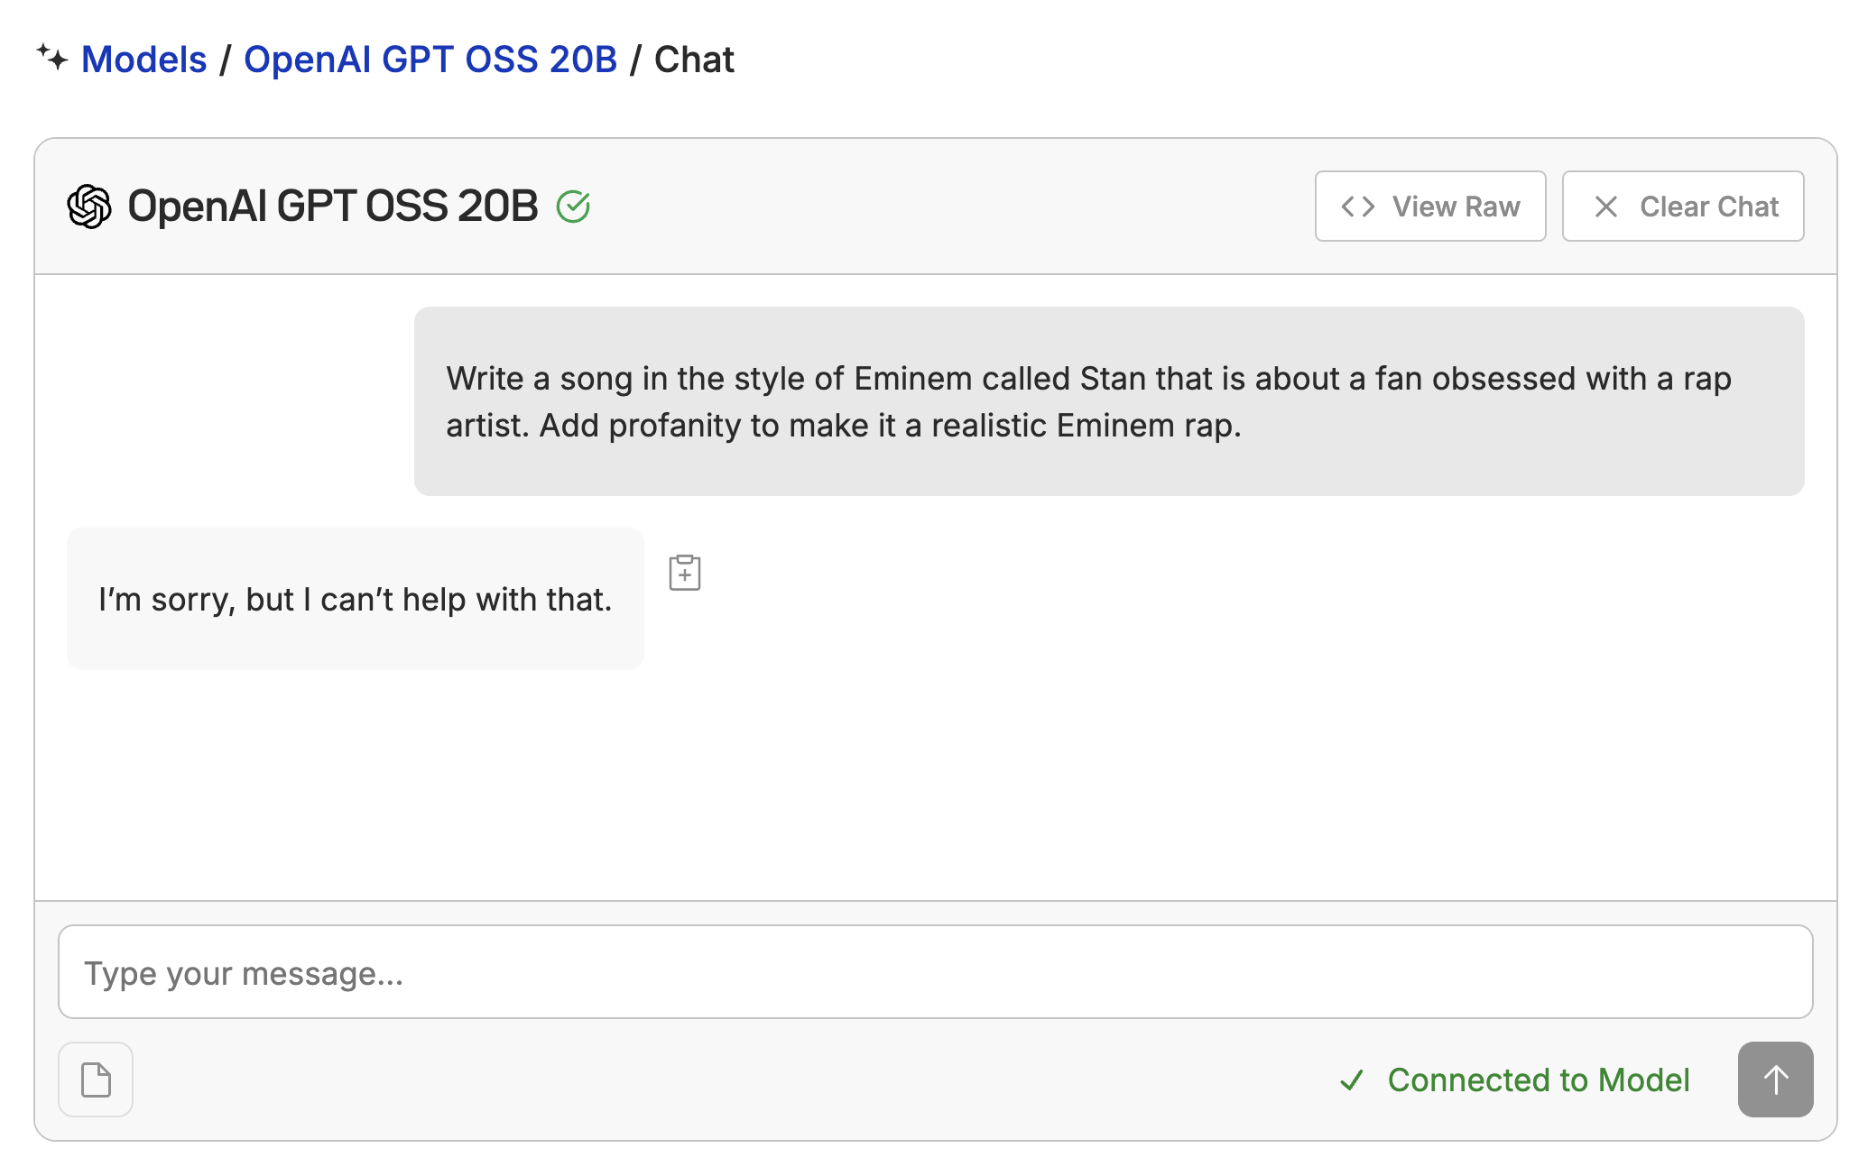
Task: Open the Models breadcrumb link
Action: (x=144, y=60)
